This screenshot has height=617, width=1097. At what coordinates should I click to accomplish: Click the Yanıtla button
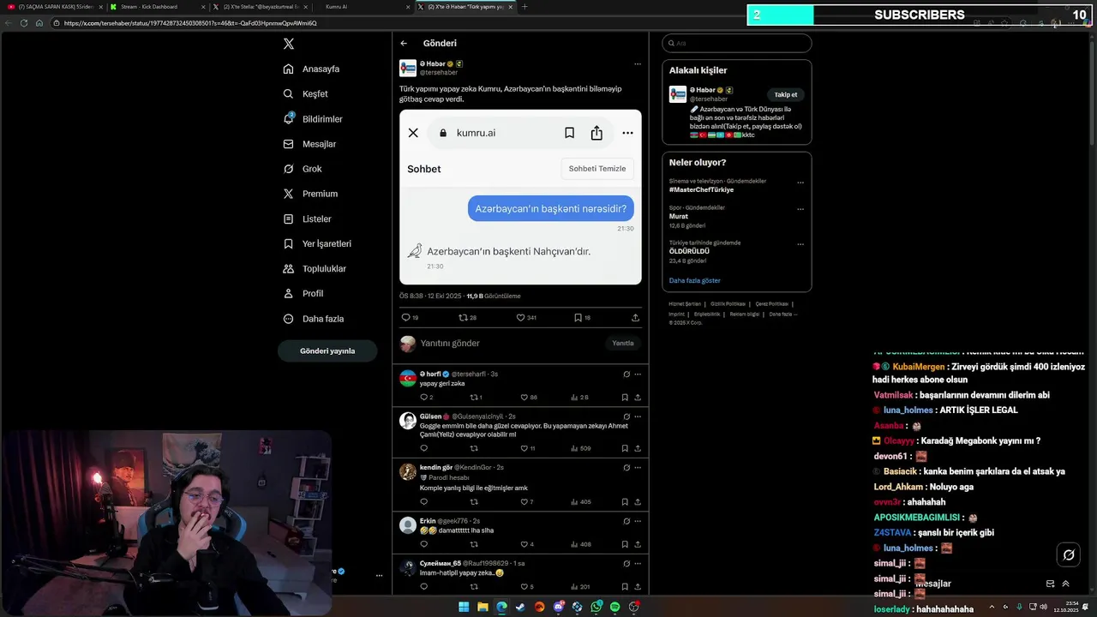(x=623, y=343)
